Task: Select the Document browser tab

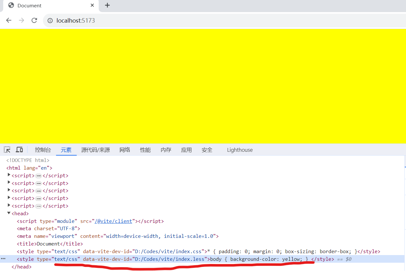Action: coord(51,6)
